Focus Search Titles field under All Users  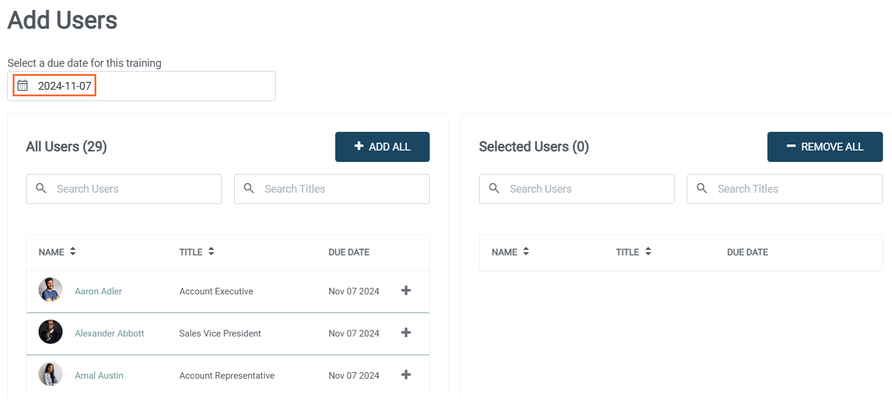(340, 189)
